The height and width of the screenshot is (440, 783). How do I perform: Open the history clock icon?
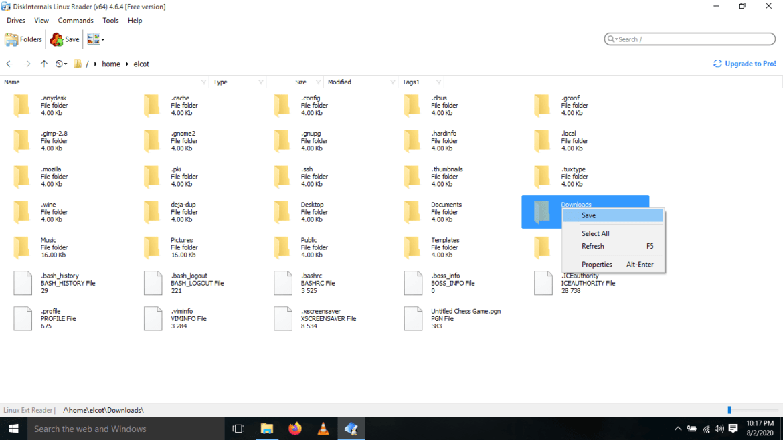(x=58, y=64)
